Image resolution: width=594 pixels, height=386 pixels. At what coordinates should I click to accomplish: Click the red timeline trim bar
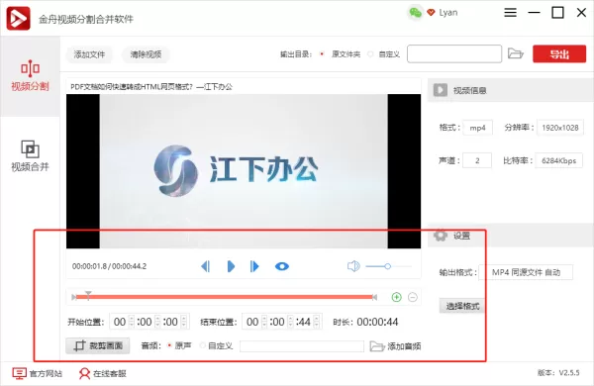[x=225, y=297]
